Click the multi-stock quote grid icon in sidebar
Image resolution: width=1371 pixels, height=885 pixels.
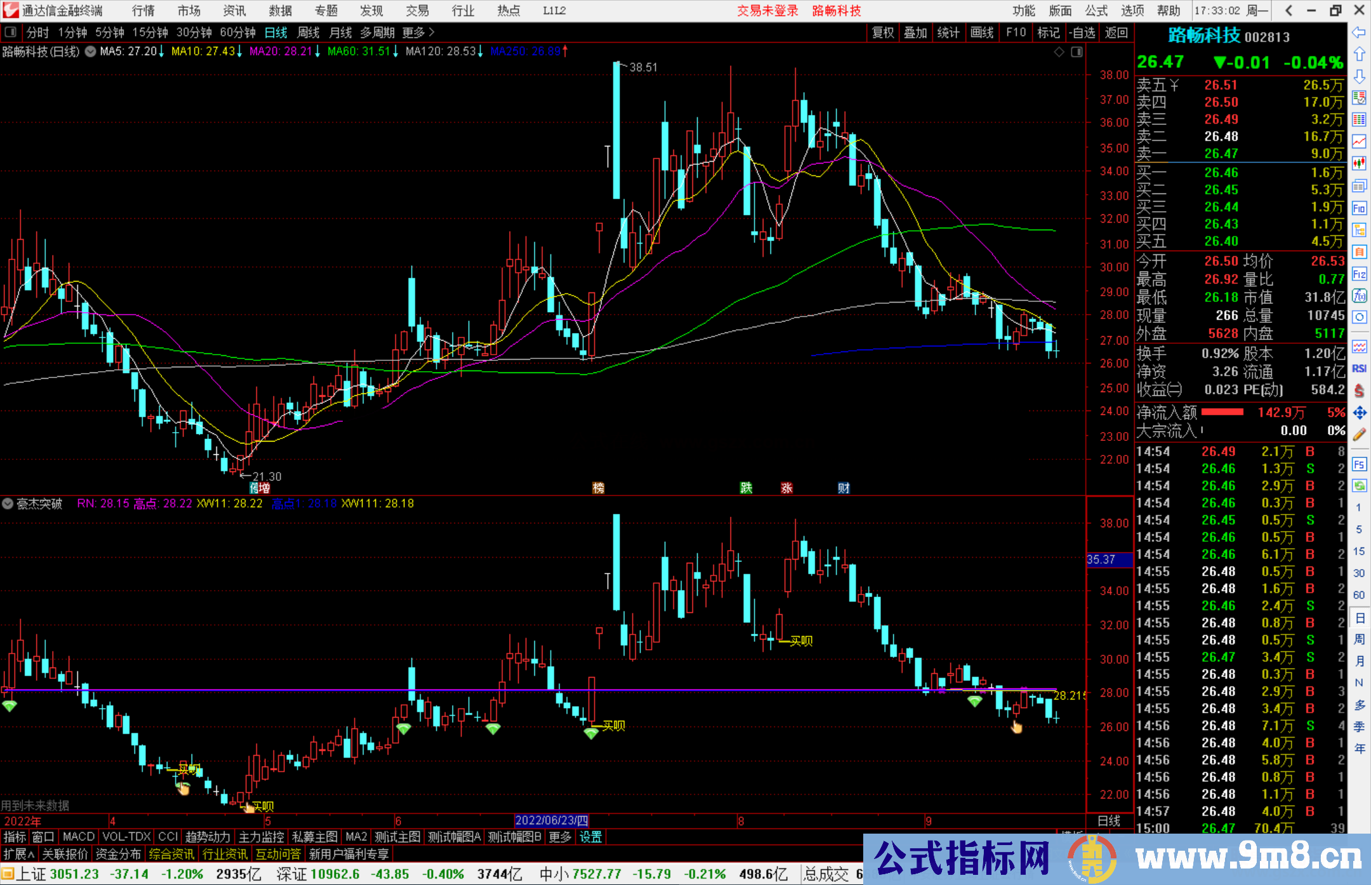(x=1360, y=119)
